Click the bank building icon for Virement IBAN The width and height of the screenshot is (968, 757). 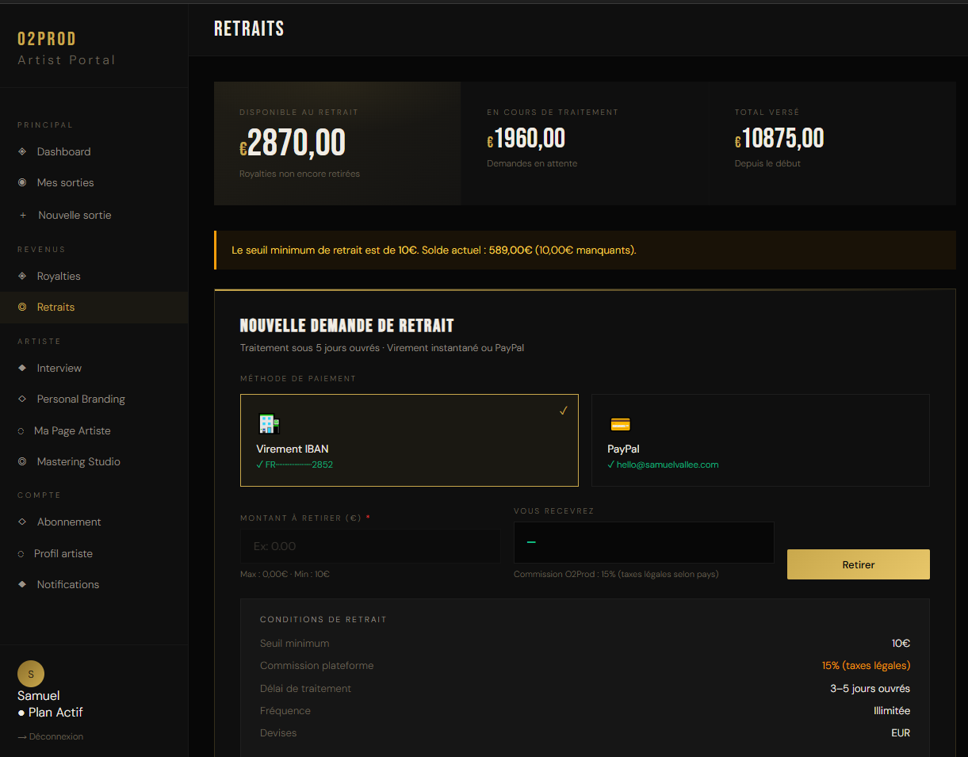[269, 424]
